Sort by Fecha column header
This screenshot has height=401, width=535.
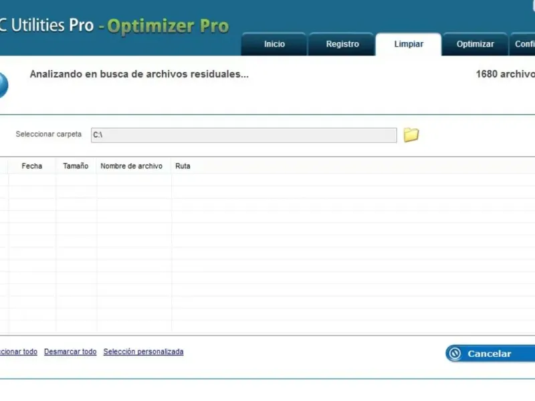(31, 166)
